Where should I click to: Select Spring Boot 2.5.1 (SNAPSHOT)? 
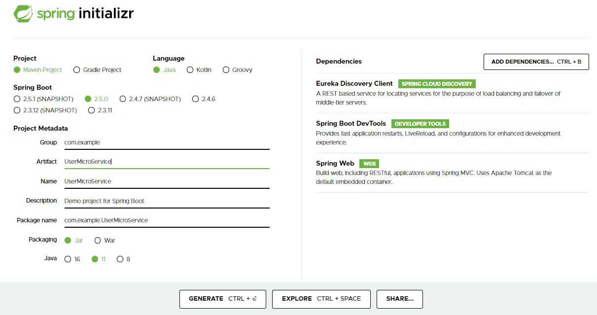(x=43, y=99)
